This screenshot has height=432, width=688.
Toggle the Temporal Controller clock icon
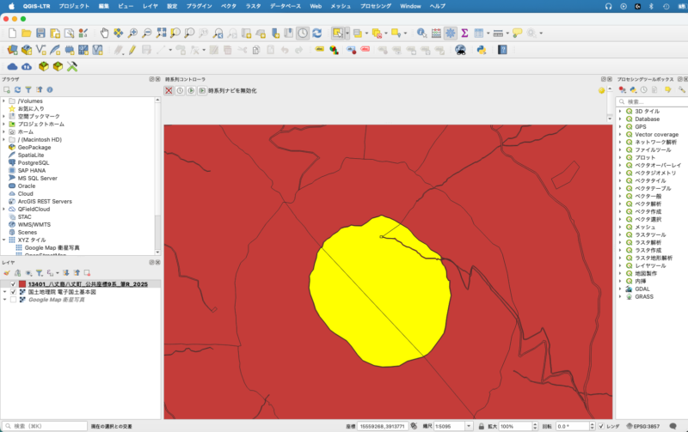[x=304, y=33]
